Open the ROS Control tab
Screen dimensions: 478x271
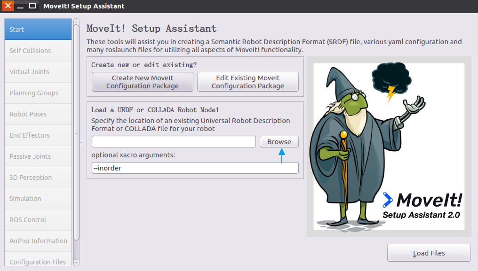pos(38,220)
